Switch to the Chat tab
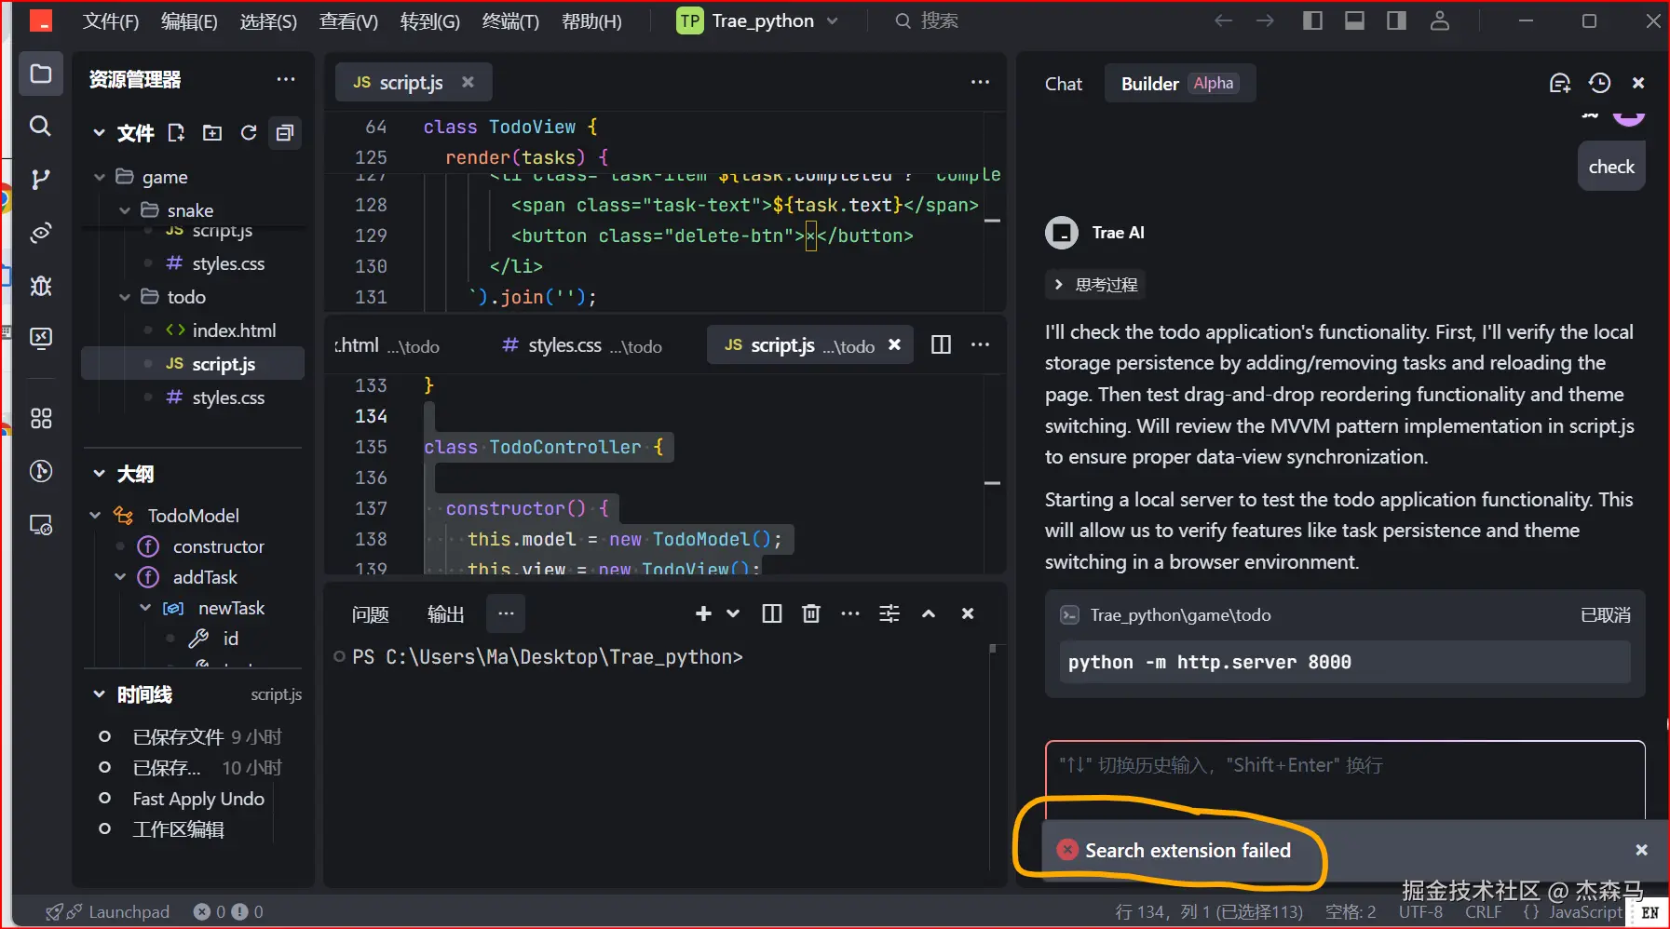This screenshot has width=1670, height=929. pos(1063,84)
